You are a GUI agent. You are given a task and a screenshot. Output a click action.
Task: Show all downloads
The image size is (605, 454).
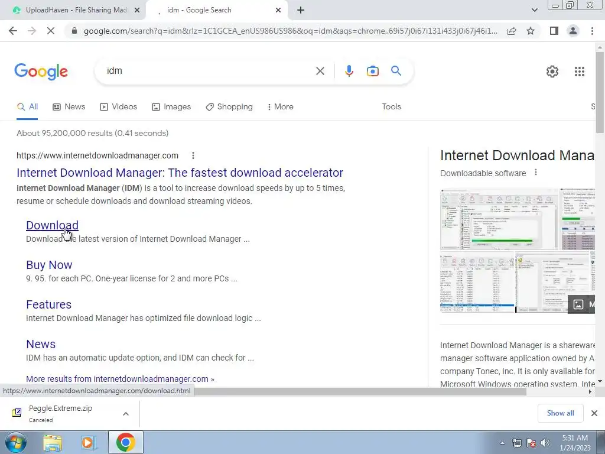(x=560, y=413)
